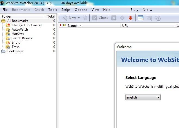Click the Check toolbar button
The image size is (179, 128).
(101, 18)
